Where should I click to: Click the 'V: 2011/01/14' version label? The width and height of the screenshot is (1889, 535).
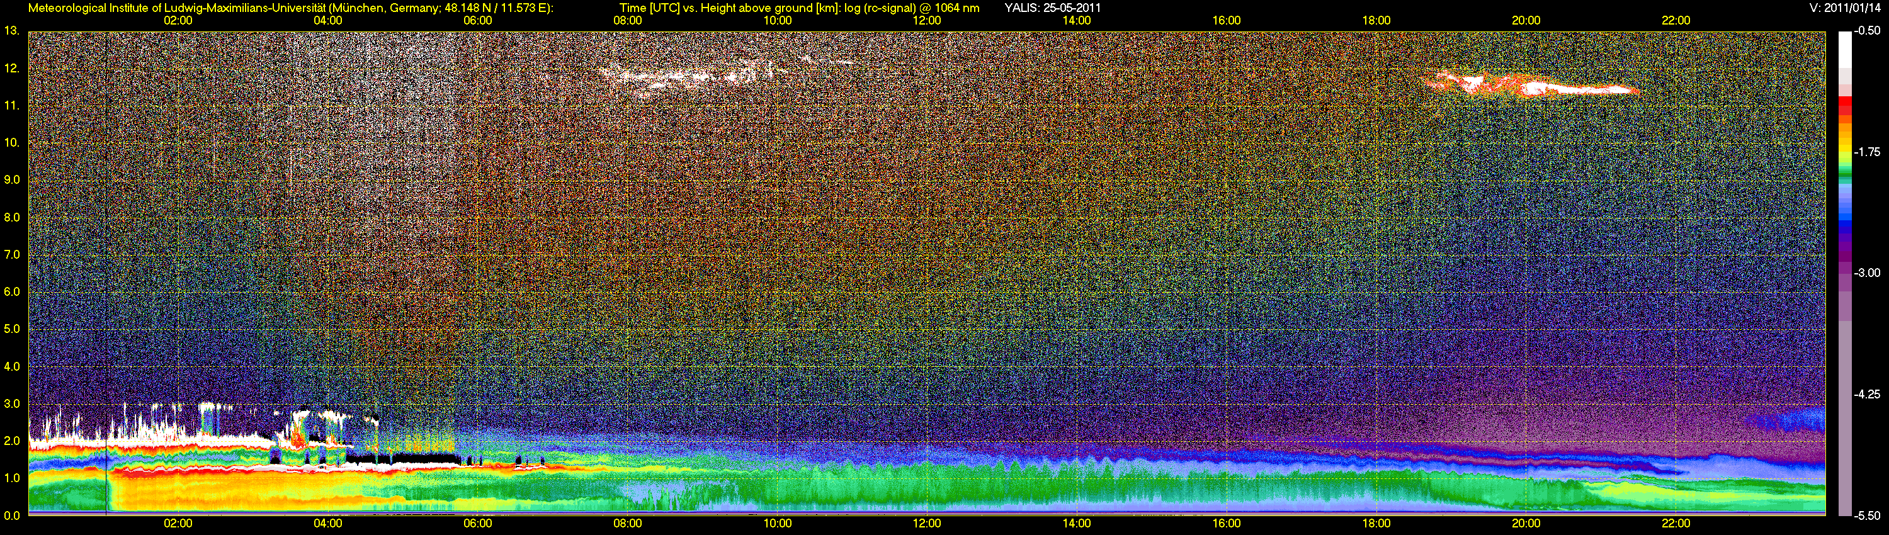pos(1846,8)
